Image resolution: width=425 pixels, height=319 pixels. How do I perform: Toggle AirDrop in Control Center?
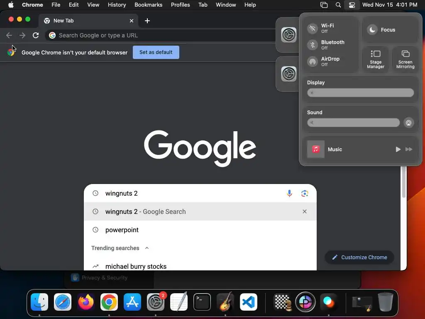313,61
